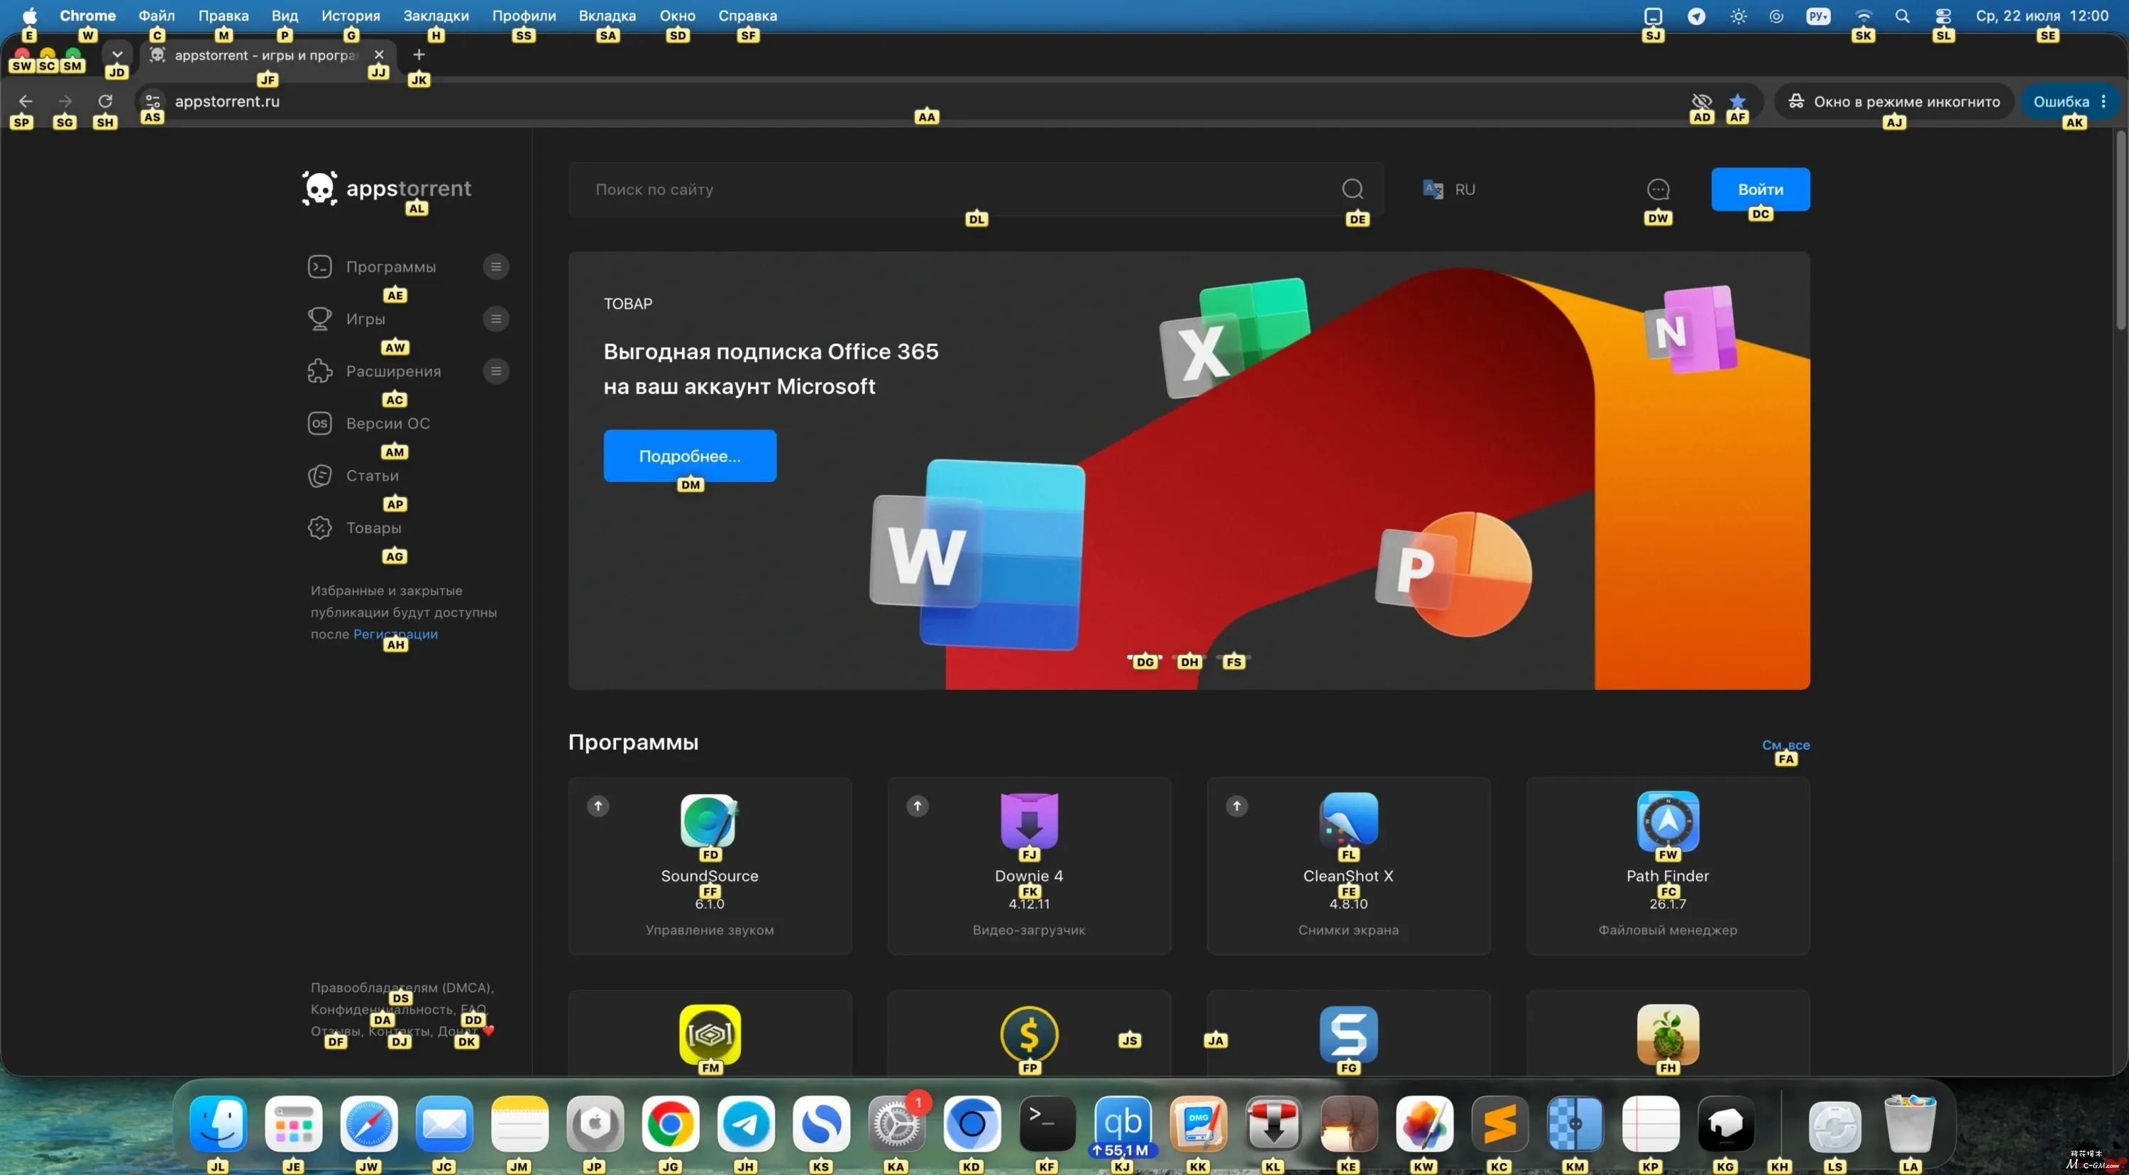The width and height of the screenshot is (2129, 1175).
Task: Click the dollar sign app icon
Action: (1029, 1034)
